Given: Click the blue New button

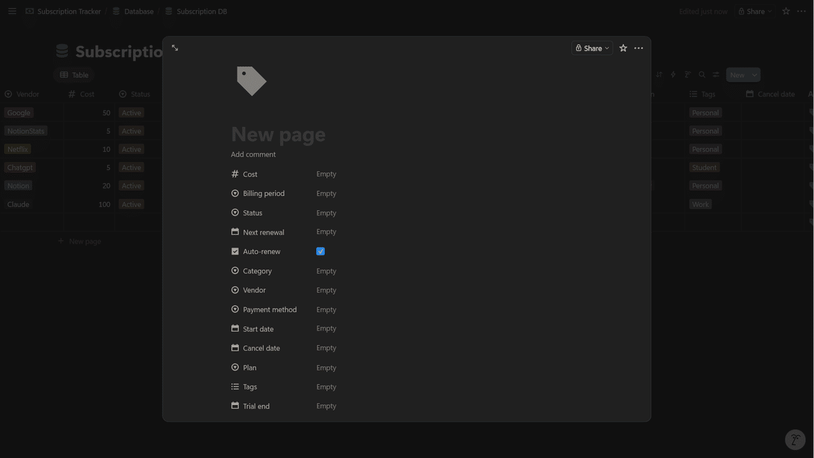Looking at the screenshot, I should pos(737,75).
